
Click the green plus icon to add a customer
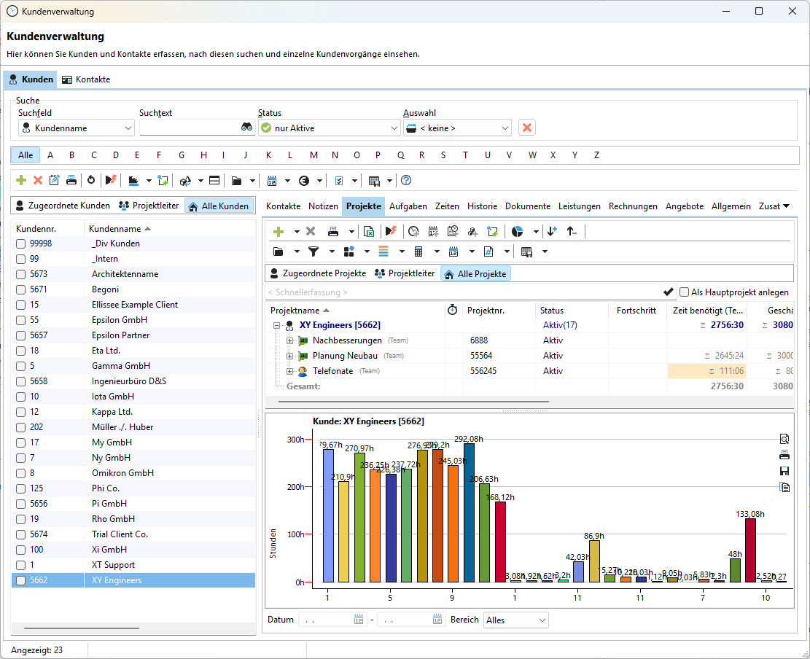[21, 180]
